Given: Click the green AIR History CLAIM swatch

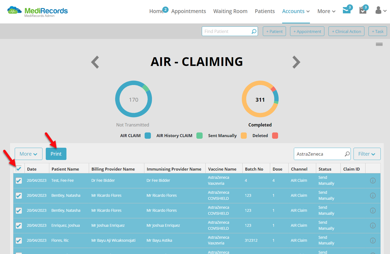Looking at the screenshot, I should 199,136.
